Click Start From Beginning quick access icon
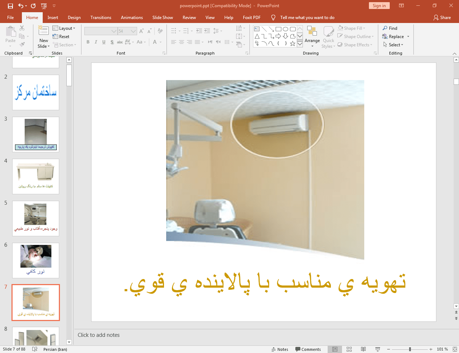This screenshot has height=353, width=459. click(x=44, y=6)
